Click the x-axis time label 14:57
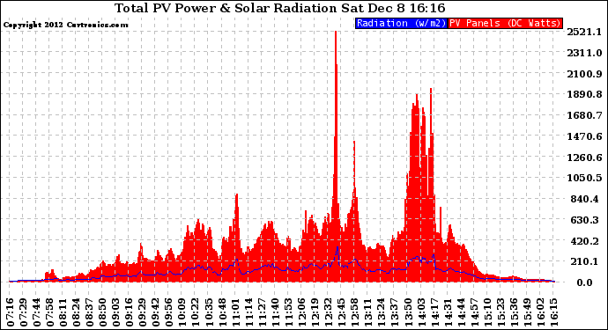This screenshot has width=608, height=330. [474, 312]
